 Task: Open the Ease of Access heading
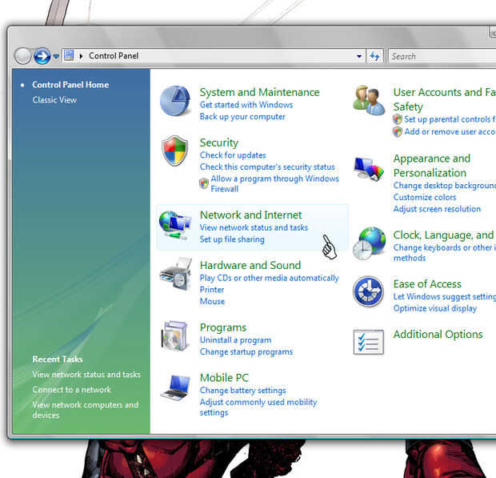coord(427,284)
